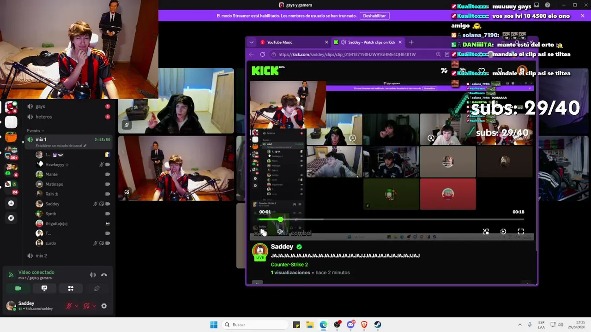The image size is (591, 332).
Task: Share your screen in Discord
Action: (x=44, y=288)
